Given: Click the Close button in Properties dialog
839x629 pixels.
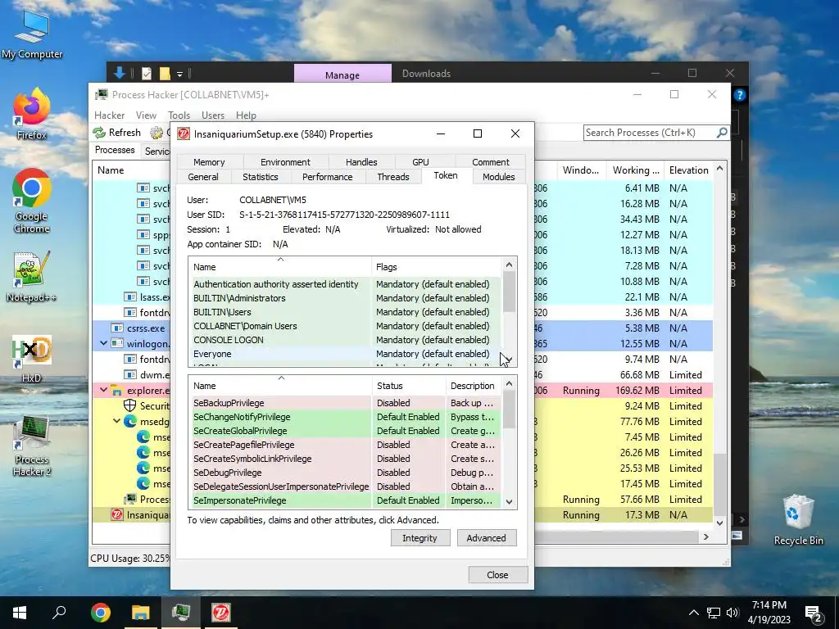Looking at the screenshot, I should pos(497,575).
